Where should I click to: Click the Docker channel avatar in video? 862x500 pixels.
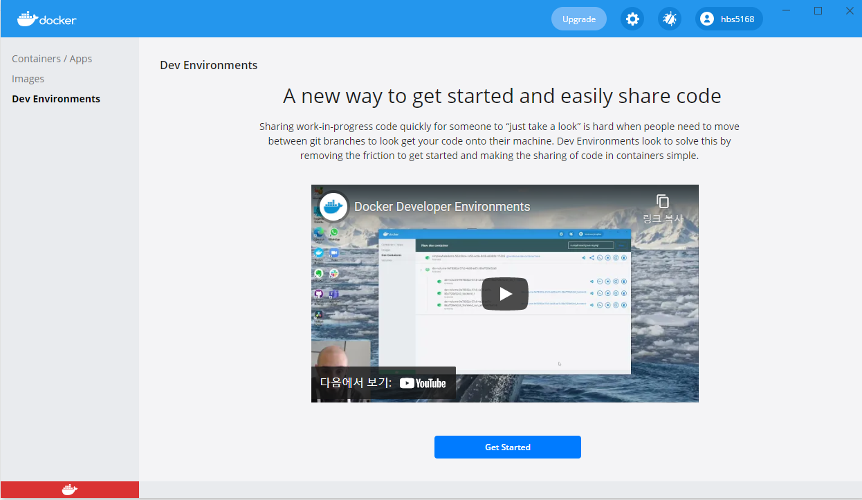[333, 207]
